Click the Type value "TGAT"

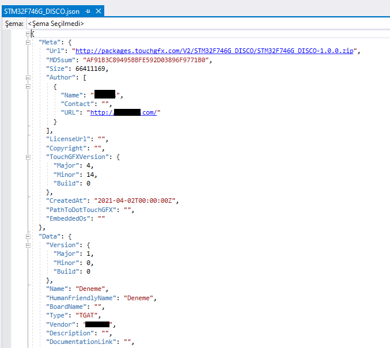86,315
